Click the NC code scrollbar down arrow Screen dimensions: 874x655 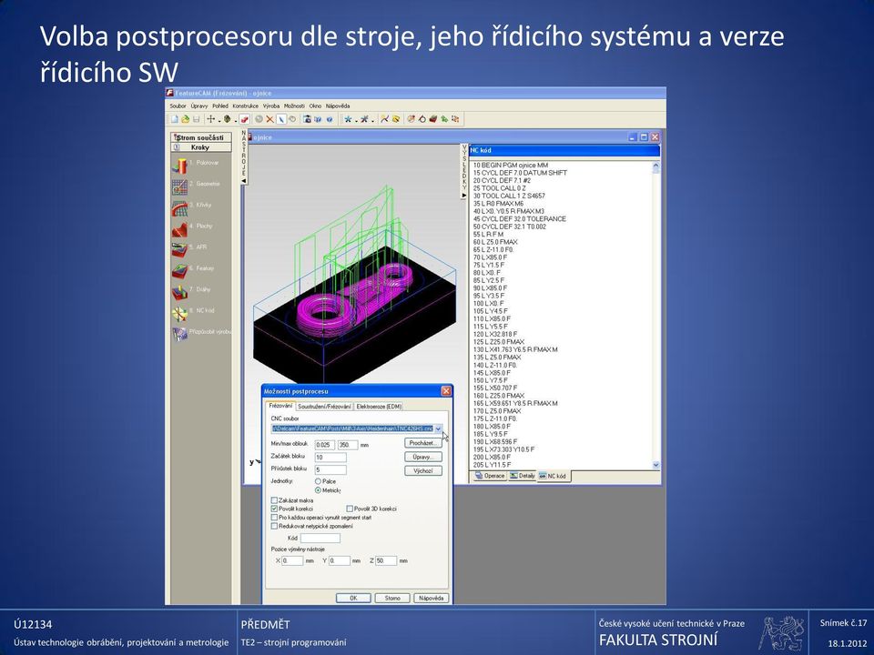point(655,465)
